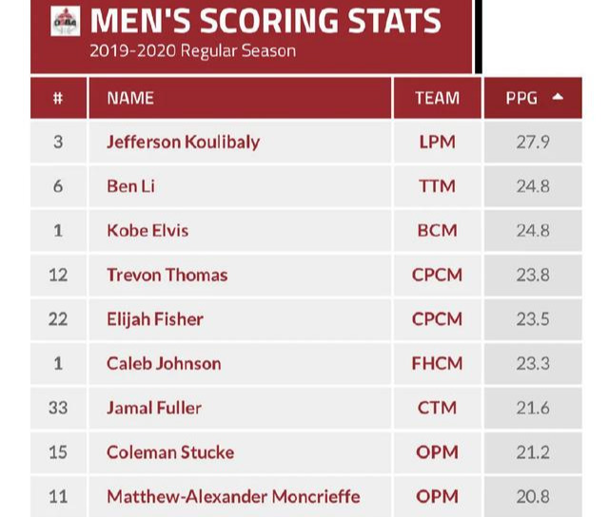The width and height of the screenshot is (609, 517).
Task: View Trevon Thomas's player profile
Action: (x=167, y=275)
